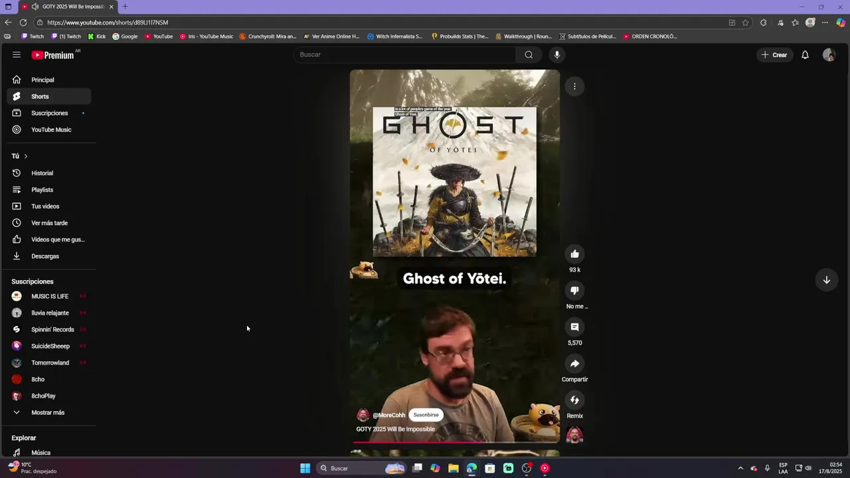Open Suscripciones in the sidebar
This screenshot has height=478, width=850.
pos(49,113)
